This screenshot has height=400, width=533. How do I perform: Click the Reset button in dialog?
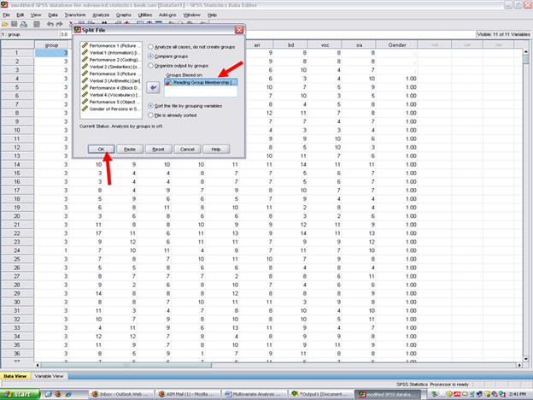[158, 148]
